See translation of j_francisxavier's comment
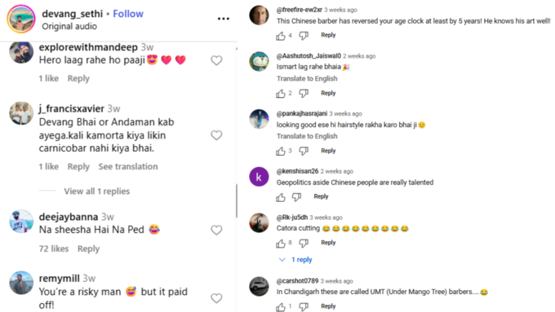Image resolution: width=555 pixels, height=312 pixels. tap(128, 166)
